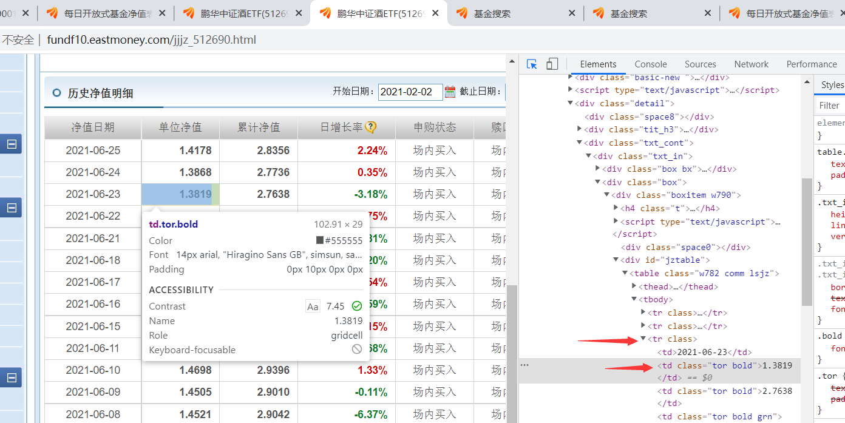Collapse the div class txt_cont node
845x423 pixels.
[580, 143]
